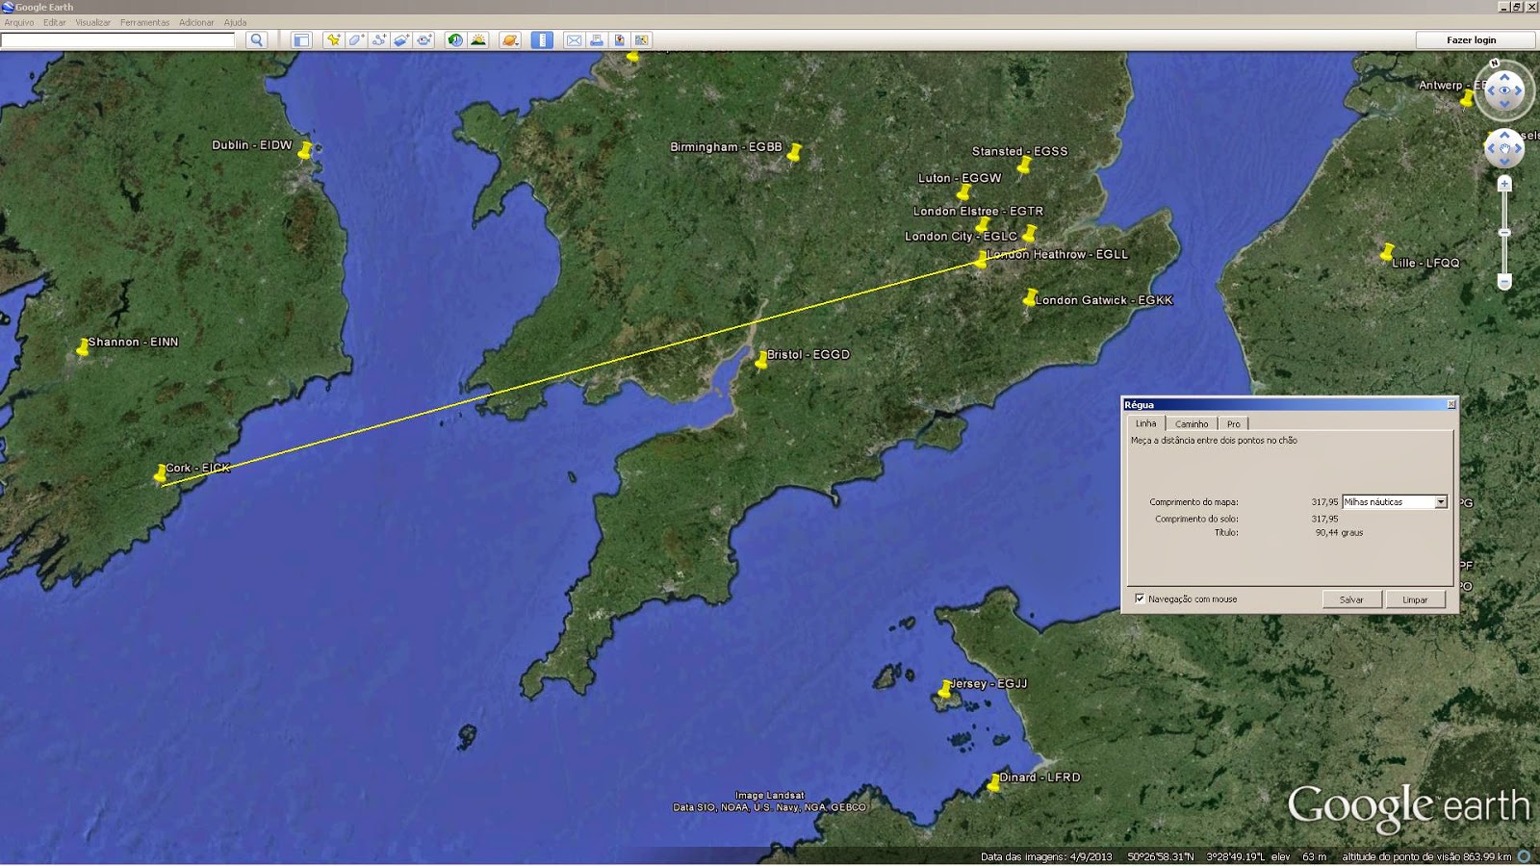Click the Email envelope icon
Image resolution: width=1540 pixels, height=866 pixels.
click(x=574, y=39)
